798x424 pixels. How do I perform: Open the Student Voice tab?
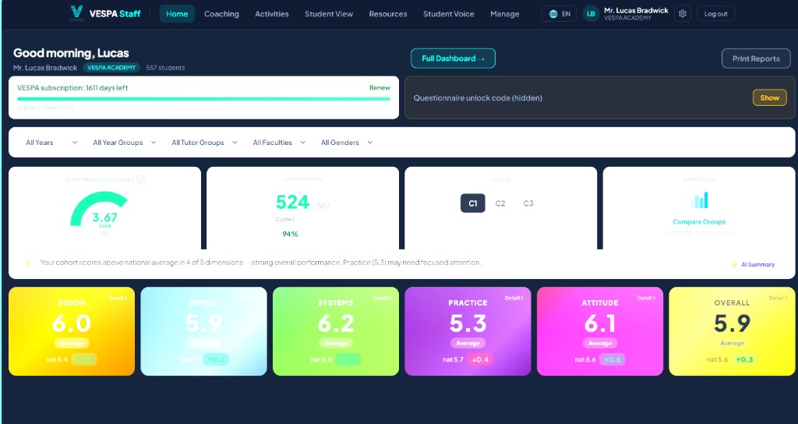(x=448, y=14)
